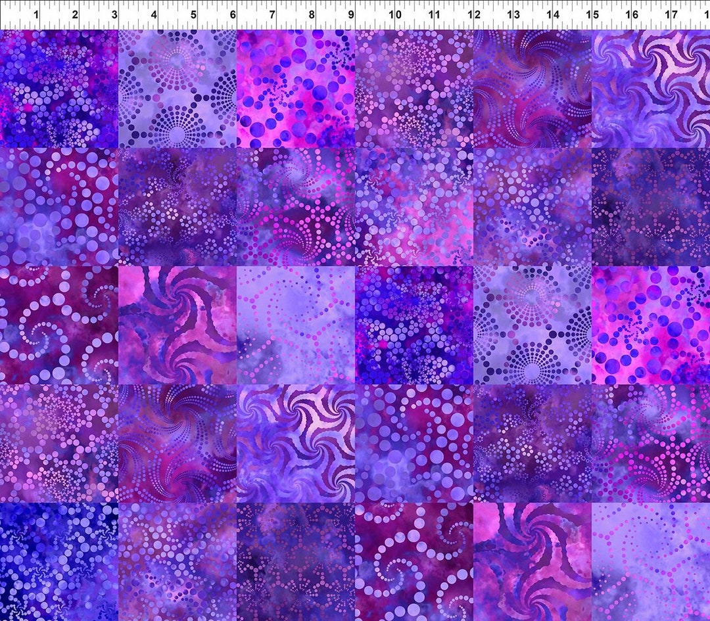Select the pale lilac dotted-spiral swatch center
710x621 pixels.
[x=296, y=325]
